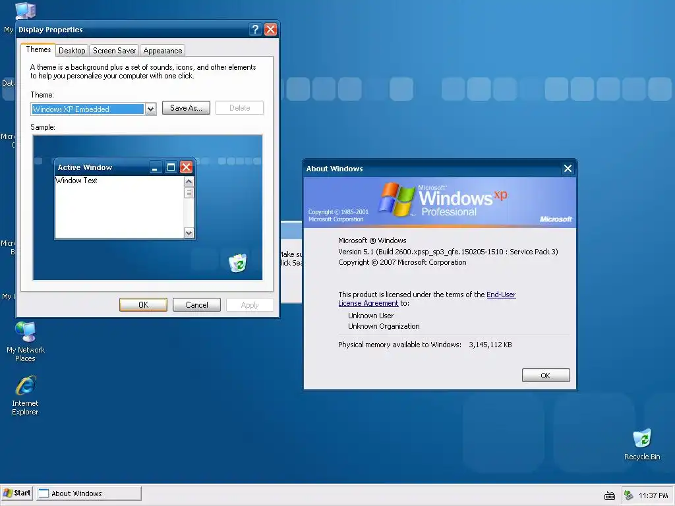The height and width of the screenshot is (506, 675).
Task: Click the sample window's maximize icon
Action: (x=171, y=167)
